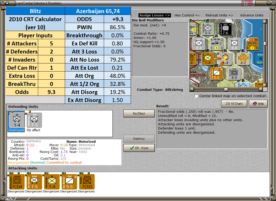
Task: Click the burning combat hex on the map
Action: click(x=226, y=59)
